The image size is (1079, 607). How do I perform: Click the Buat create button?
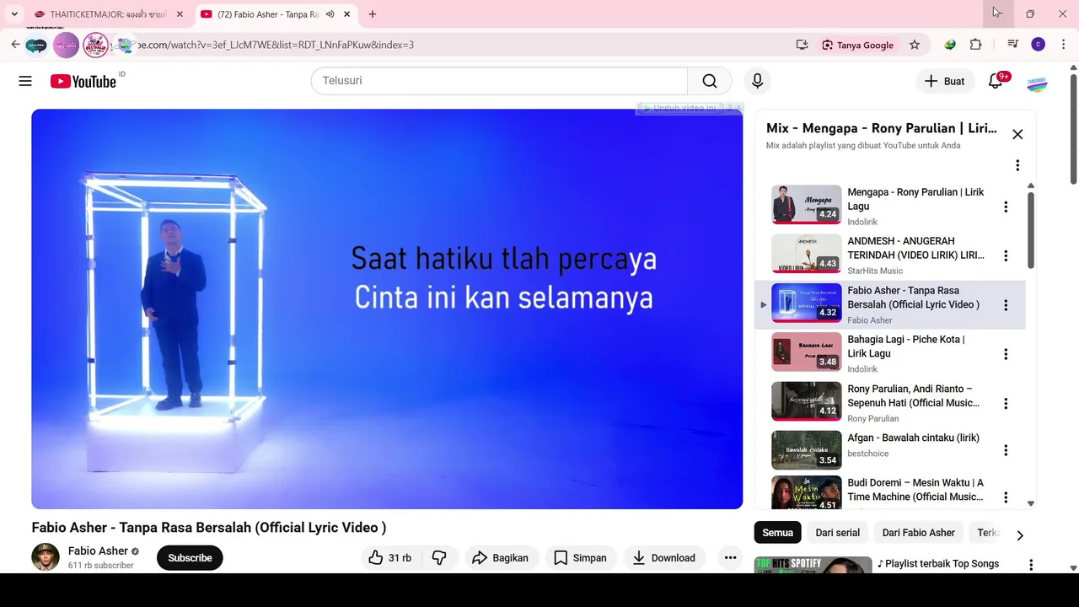tap(944, 81)
